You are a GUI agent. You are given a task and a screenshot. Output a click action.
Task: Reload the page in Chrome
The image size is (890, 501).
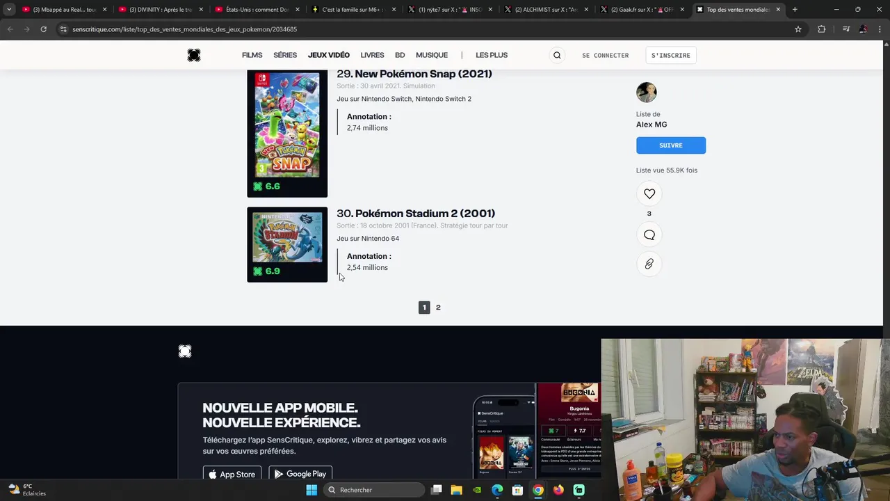click(43, 29)
